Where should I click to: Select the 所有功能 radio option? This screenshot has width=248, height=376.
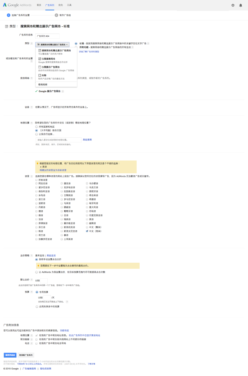[x=76, y=47]
